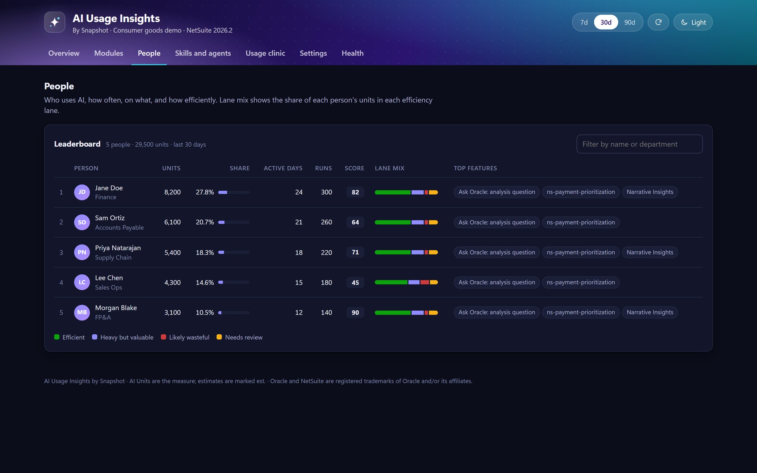Image resolution: width=757 pixels, height=473 pixels.
Task: Click Lee Chen's lane mix bar
Action: (x=406, y=282)
